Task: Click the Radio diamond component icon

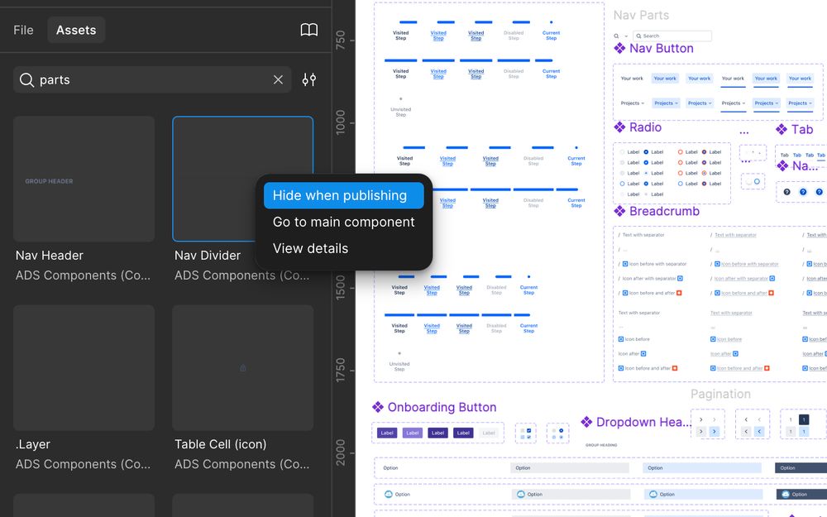Action: pos(619,127)
